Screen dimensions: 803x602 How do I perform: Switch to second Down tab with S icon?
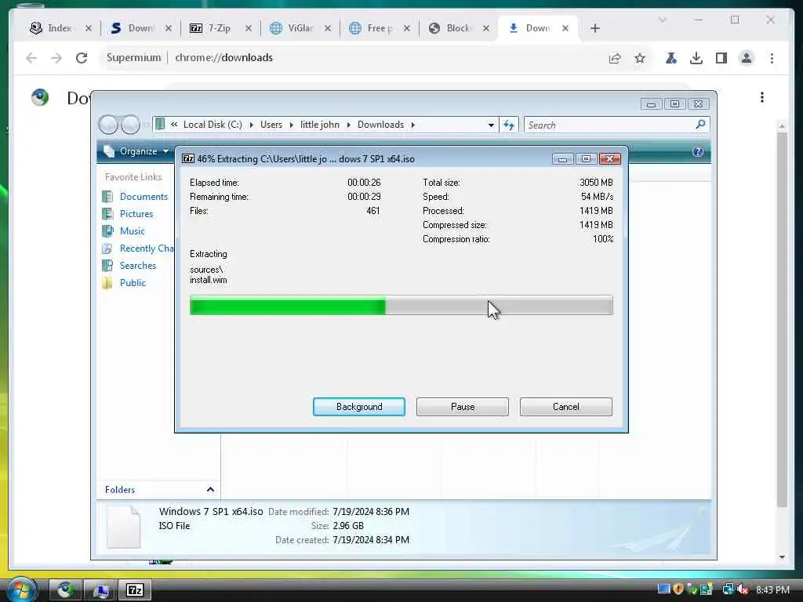[141, 28]
